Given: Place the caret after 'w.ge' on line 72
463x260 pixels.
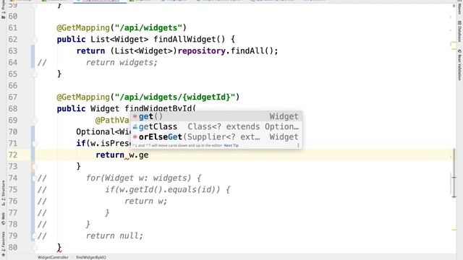Looking at the screenshot, I should (149, 155).
